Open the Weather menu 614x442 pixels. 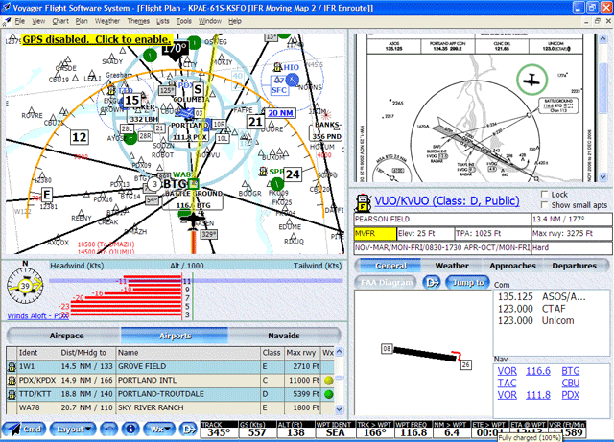tap(107, 21)
